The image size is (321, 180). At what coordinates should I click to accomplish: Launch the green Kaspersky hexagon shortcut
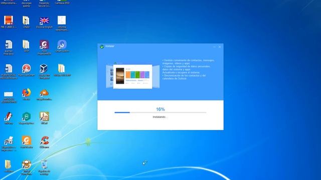click(x=27, y=116)
